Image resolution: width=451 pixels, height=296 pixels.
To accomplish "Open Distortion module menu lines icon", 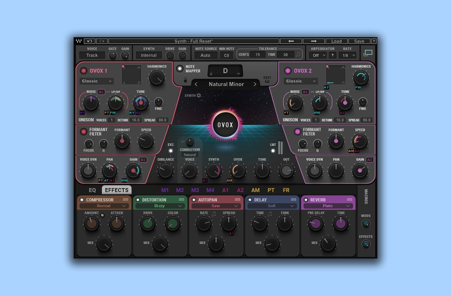I will coord(182,199).
